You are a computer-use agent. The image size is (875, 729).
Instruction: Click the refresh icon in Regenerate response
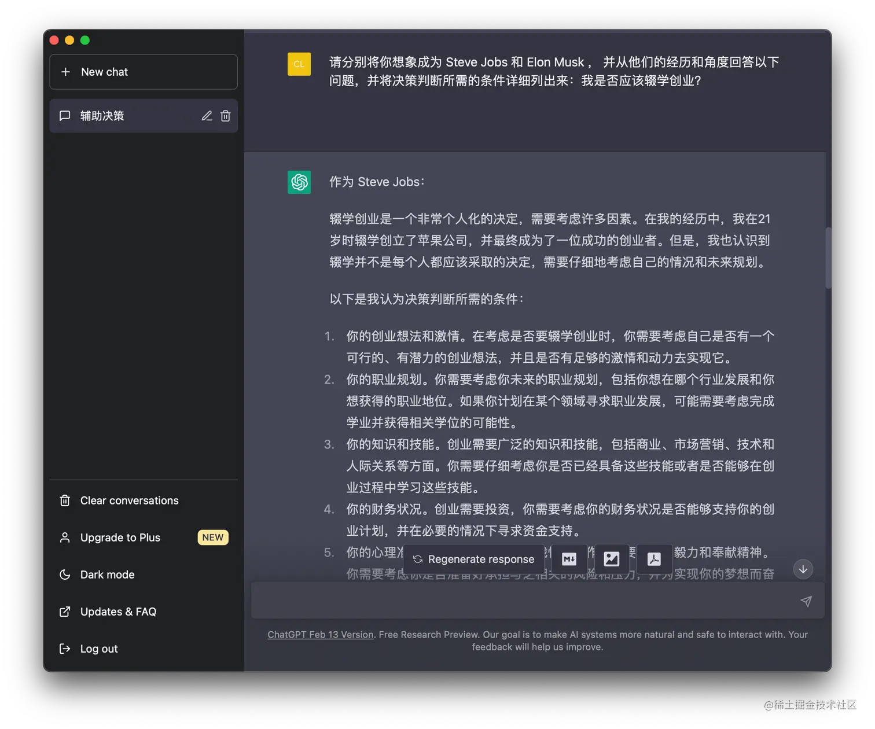tap(417, 559)
